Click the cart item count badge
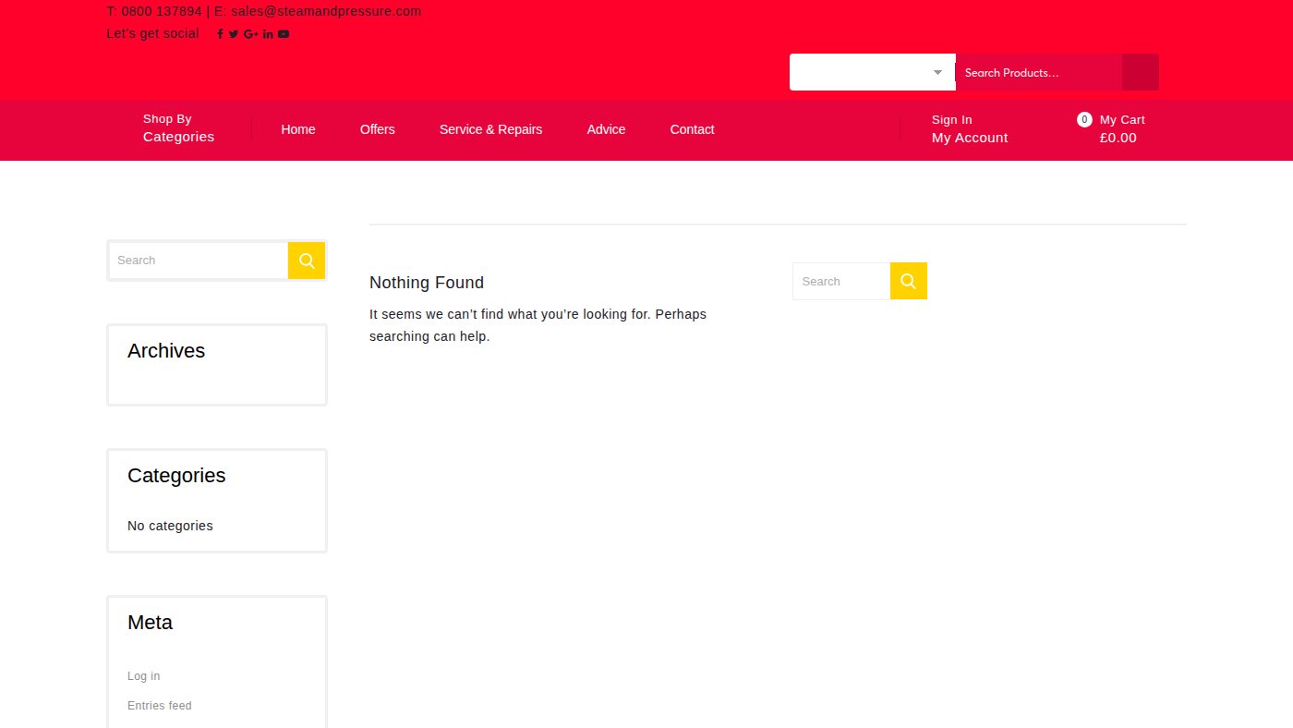Viewport: 1293px width, 728px height. 1084,119
